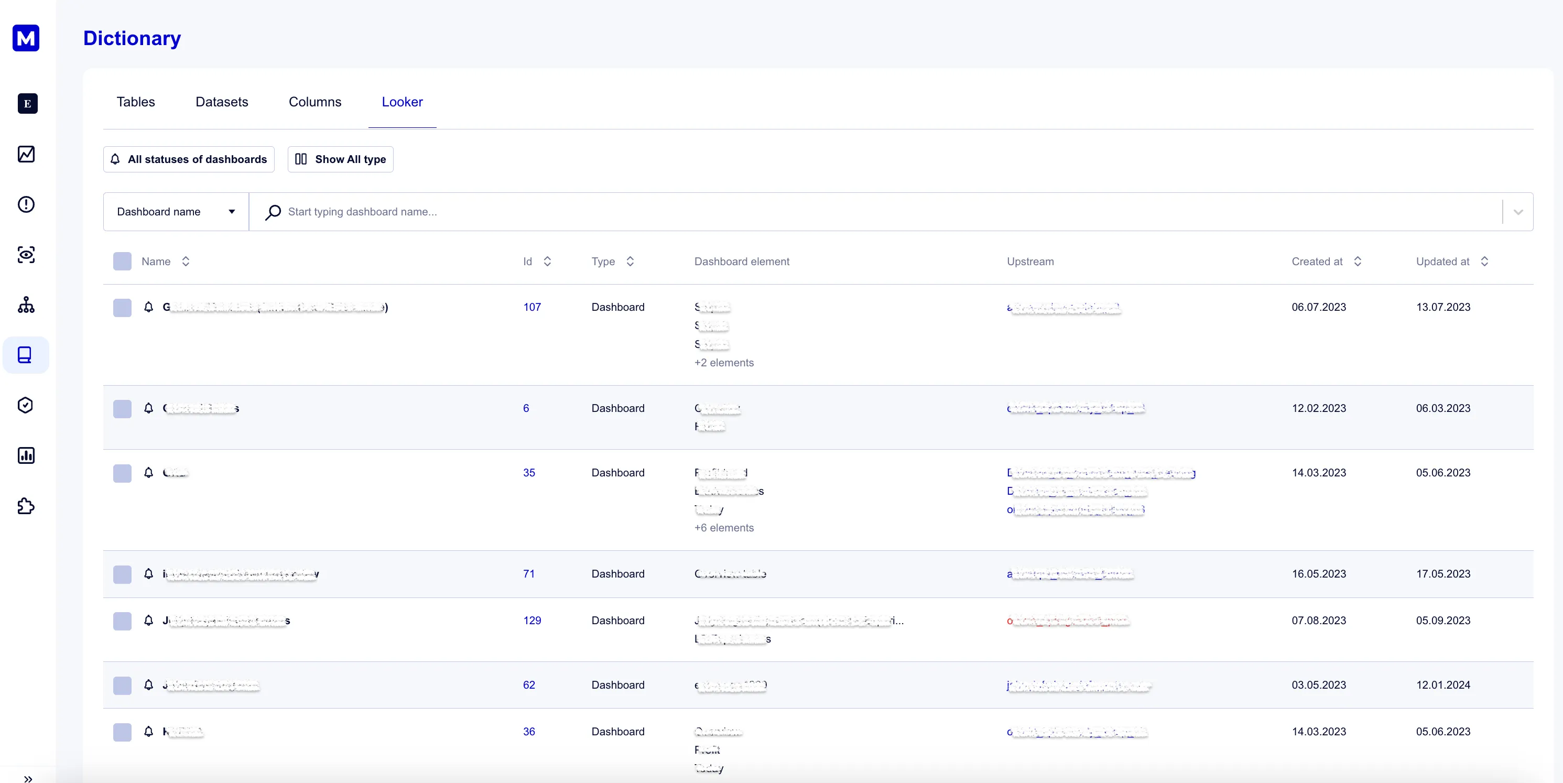Click the All statuses of dashboards filter

click(x=188, y=159)
